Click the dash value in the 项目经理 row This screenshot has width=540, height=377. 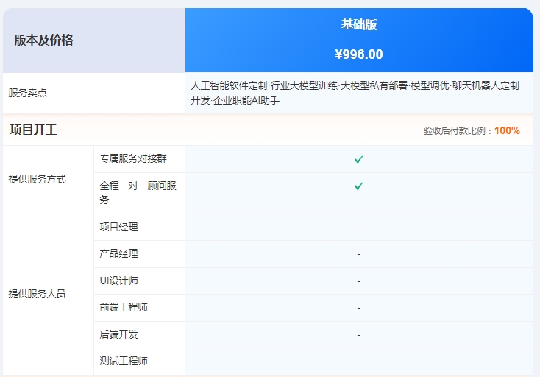click(359, 228)
